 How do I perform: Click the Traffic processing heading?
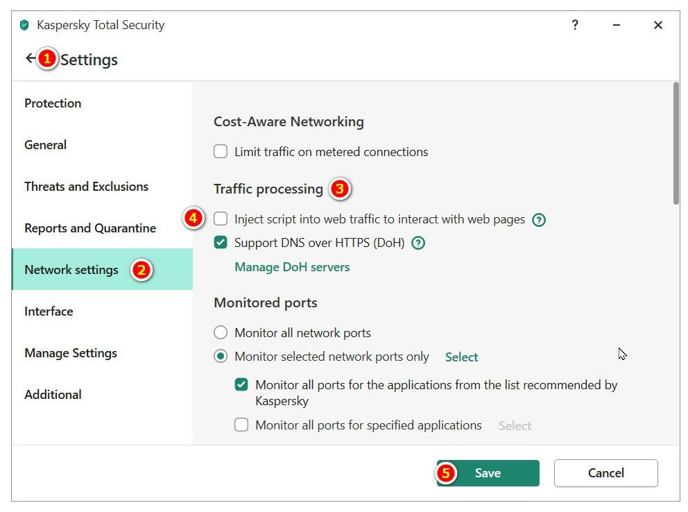coord(268,189)
